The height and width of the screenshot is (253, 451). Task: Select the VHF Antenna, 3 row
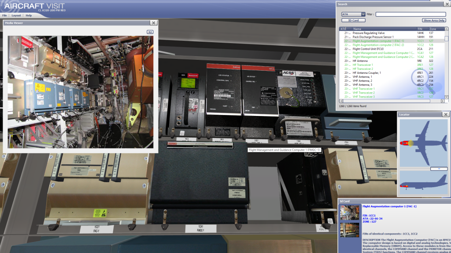click(x=392, y=85)
